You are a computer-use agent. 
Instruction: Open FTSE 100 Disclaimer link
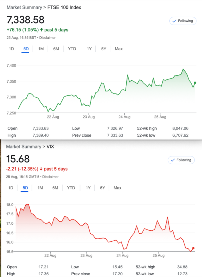[x=48, y=38]
